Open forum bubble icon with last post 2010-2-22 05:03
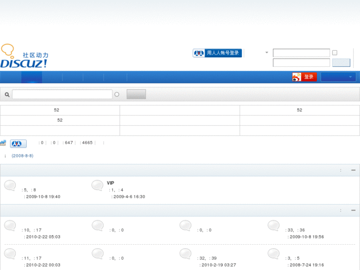Screen dimensions: 360x270 [10, 225]
